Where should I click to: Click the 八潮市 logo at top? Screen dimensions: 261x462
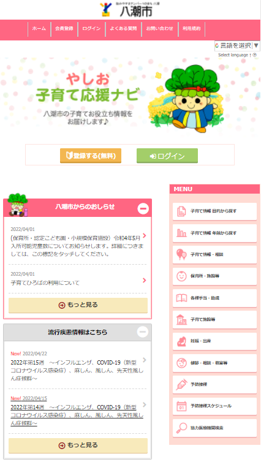pyautogui.click(x=130, y=9)
